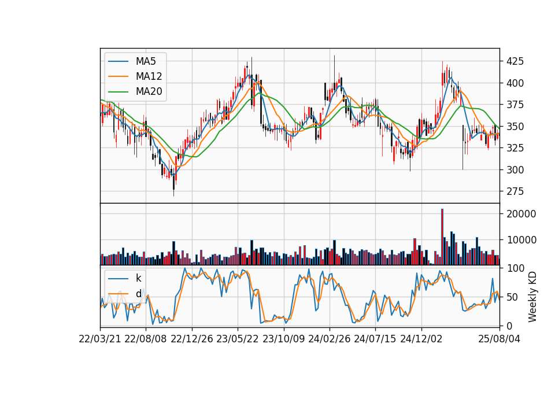Click the 22/08/08 date label
555x399 pixels.
click(x=146, y=339)
